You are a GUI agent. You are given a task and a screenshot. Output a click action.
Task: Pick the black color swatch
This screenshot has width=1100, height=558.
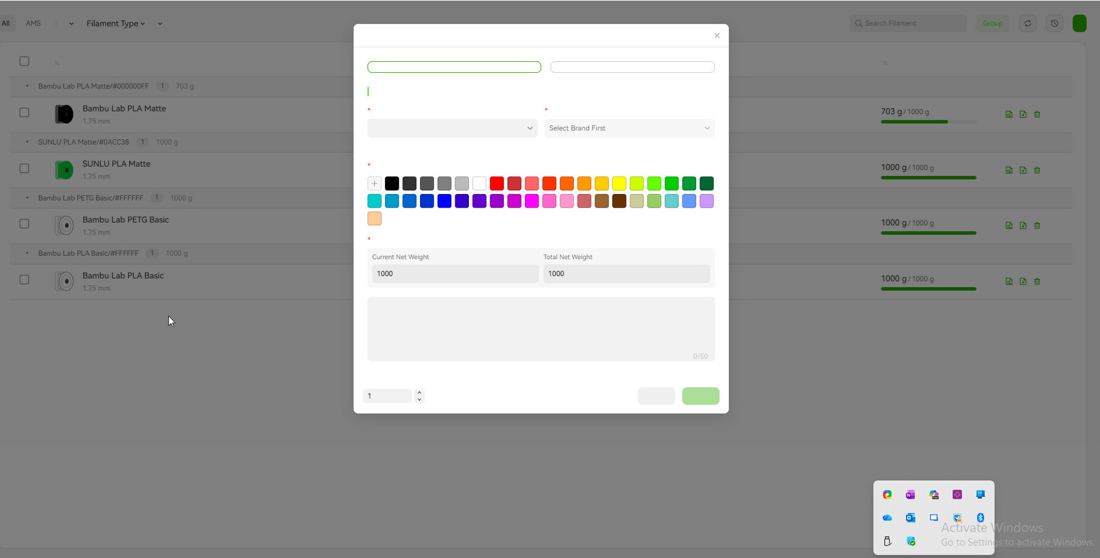pos(392,184)
